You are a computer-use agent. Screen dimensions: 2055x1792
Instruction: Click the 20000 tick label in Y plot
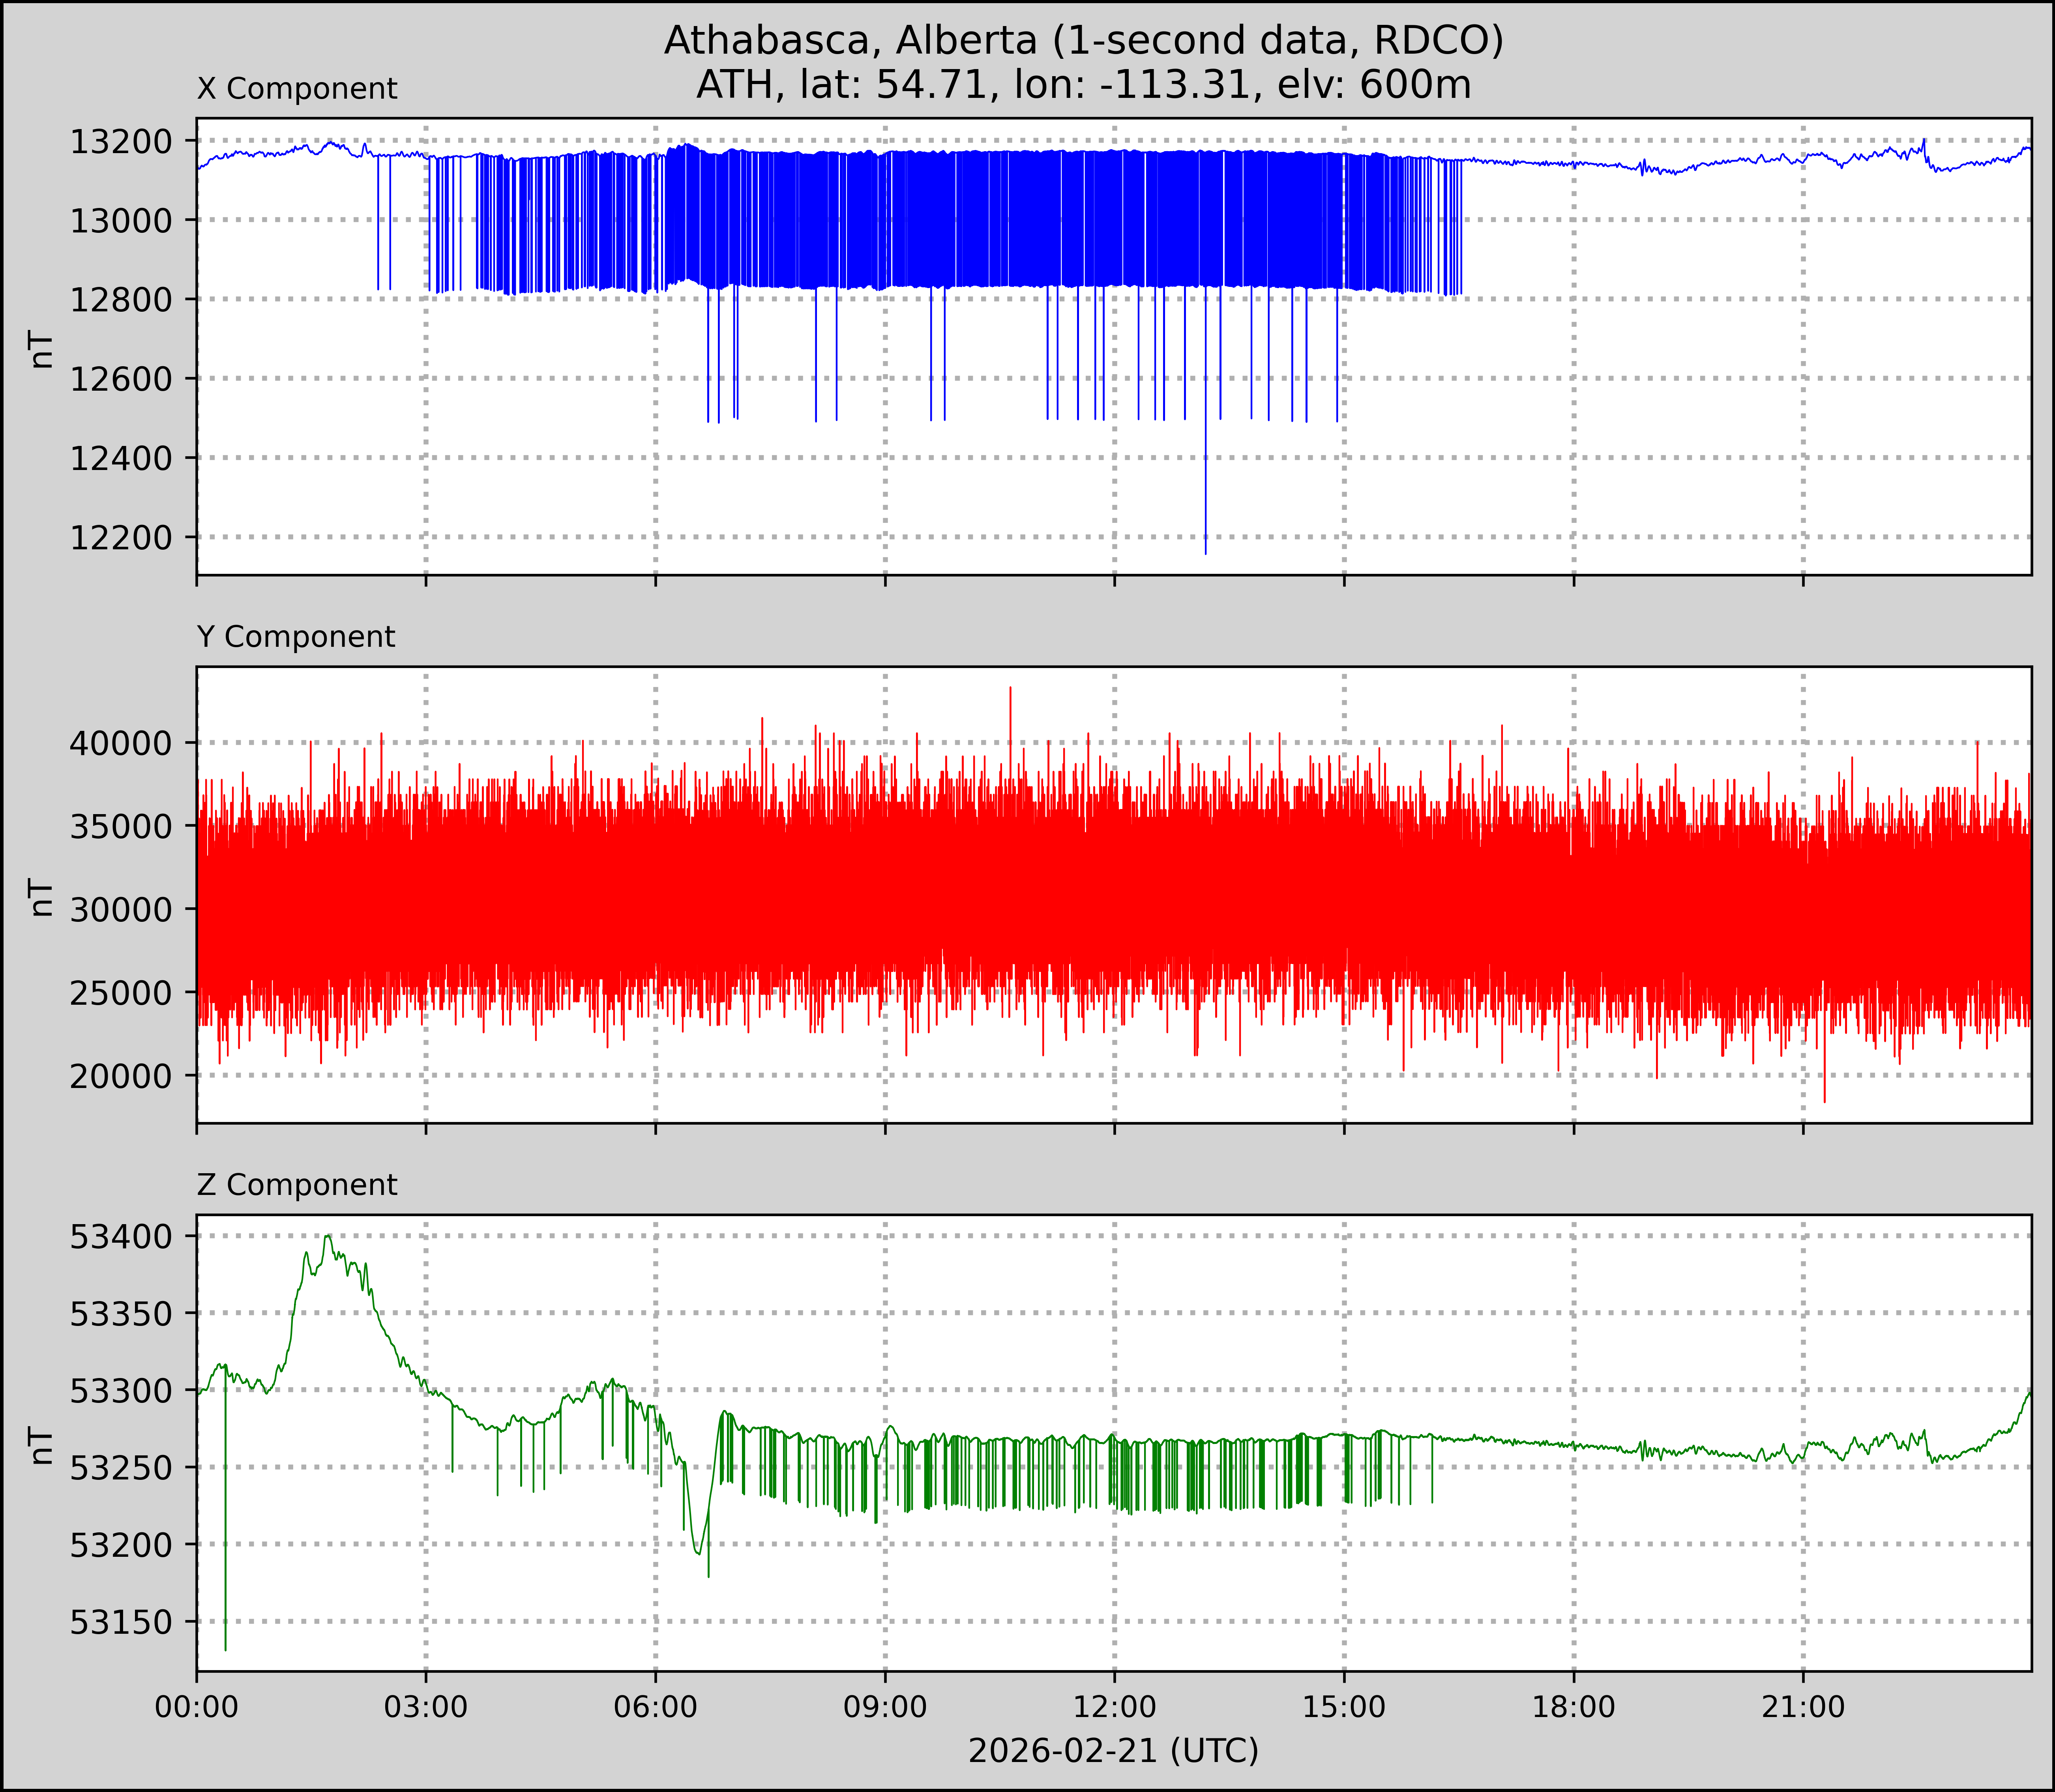point(121,1076)
